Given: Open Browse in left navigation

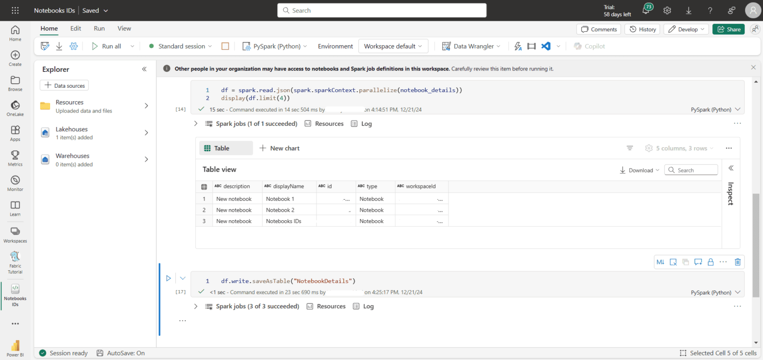Looking at the screenshot, I should (15, 83).
